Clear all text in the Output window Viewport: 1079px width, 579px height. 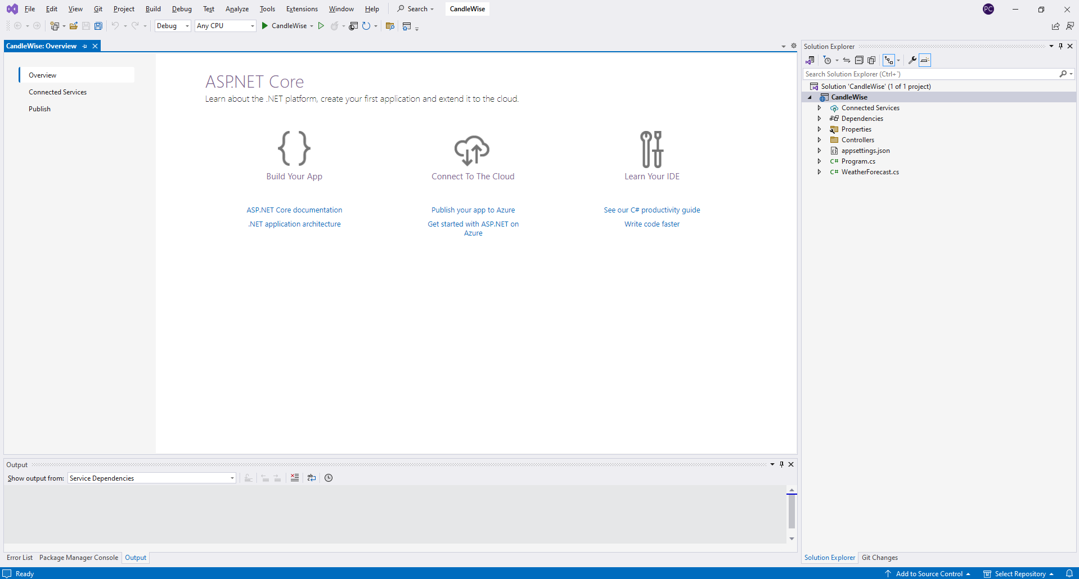click(x=294, y=477)
